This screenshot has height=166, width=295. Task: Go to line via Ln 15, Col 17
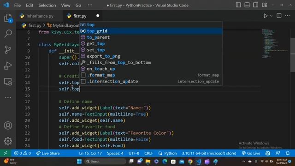pos(90,153)
